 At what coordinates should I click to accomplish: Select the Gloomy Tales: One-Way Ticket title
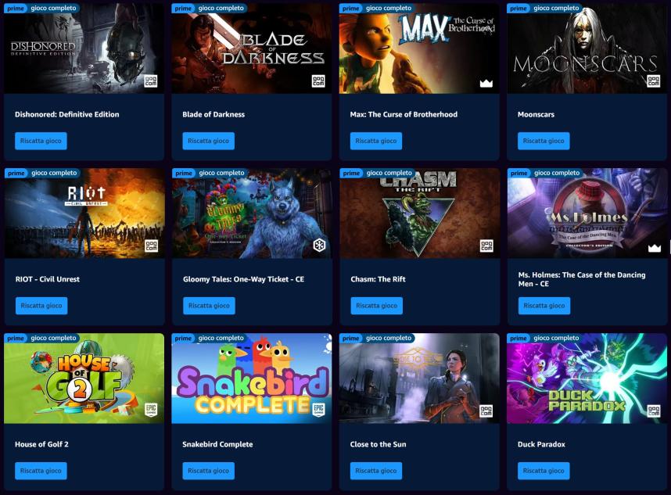[243, 279]
